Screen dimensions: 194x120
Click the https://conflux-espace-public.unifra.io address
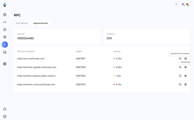click(x=36, y=76)
